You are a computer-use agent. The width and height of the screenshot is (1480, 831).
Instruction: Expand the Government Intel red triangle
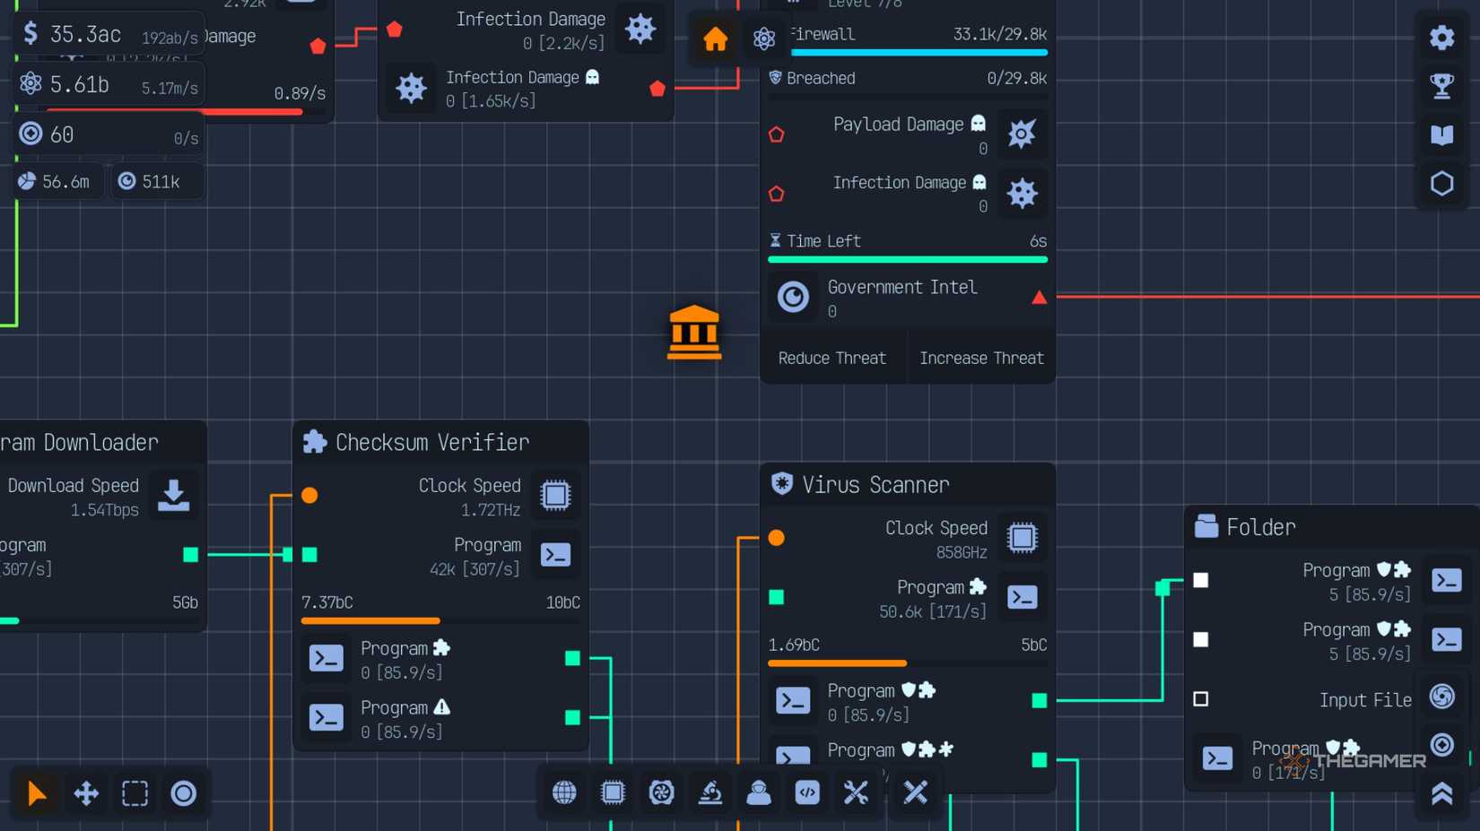(1039, 298)
